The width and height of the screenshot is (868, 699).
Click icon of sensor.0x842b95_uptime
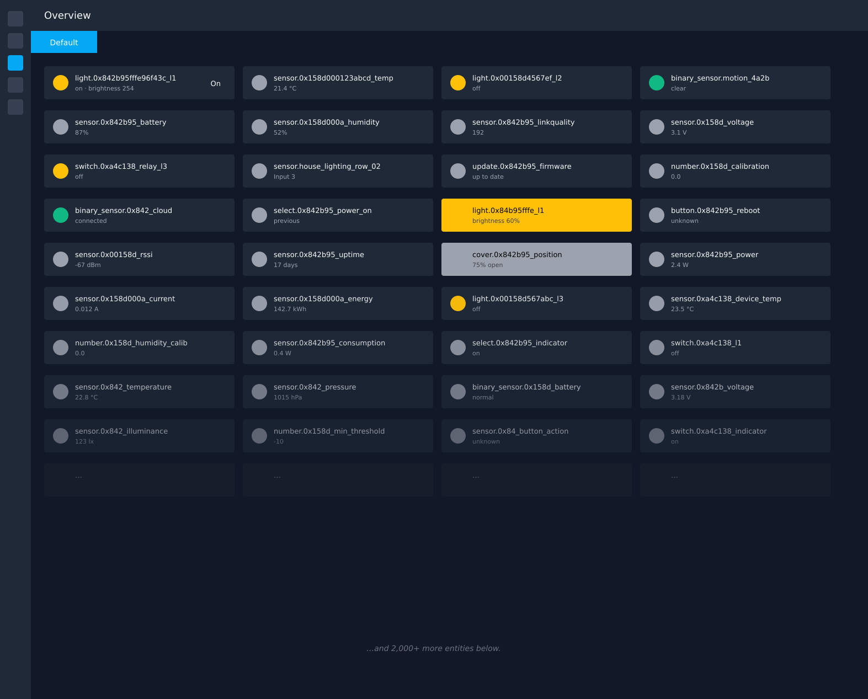click(x=259, y=259)
